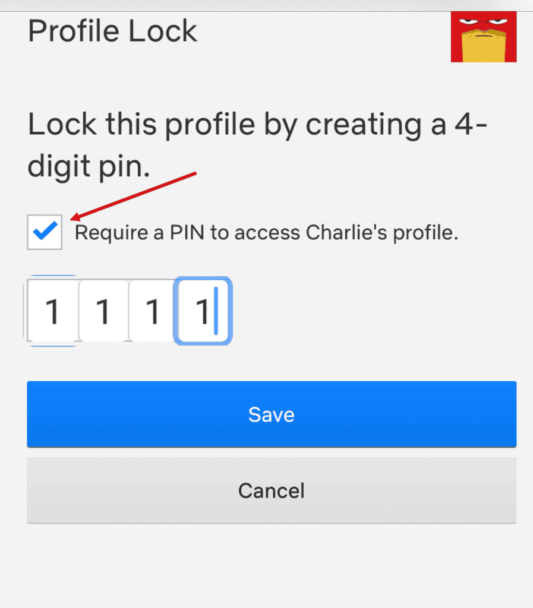Select the second PIN digit box
The width and height of the screenshot is (533, 608).
pyautogui.click(x=103, y=311)
